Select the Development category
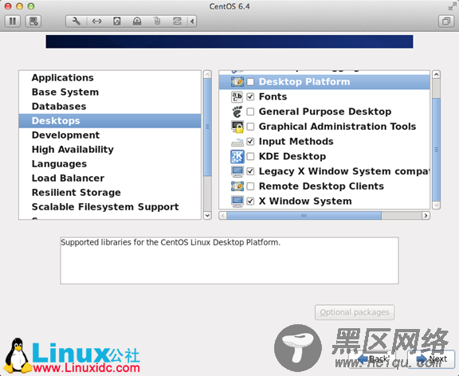The image size is (459, 376). [110, 135]
